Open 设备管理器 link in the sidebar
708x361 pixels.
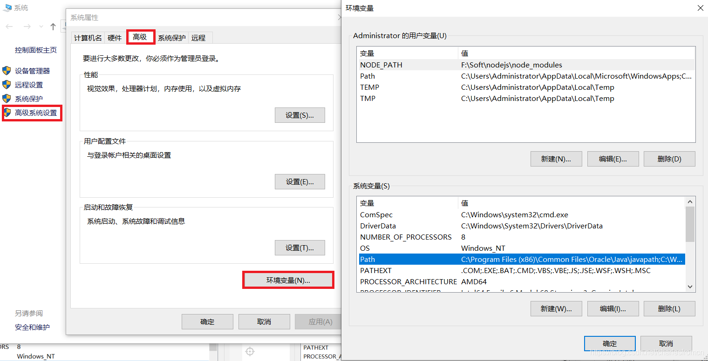(32, 71)
